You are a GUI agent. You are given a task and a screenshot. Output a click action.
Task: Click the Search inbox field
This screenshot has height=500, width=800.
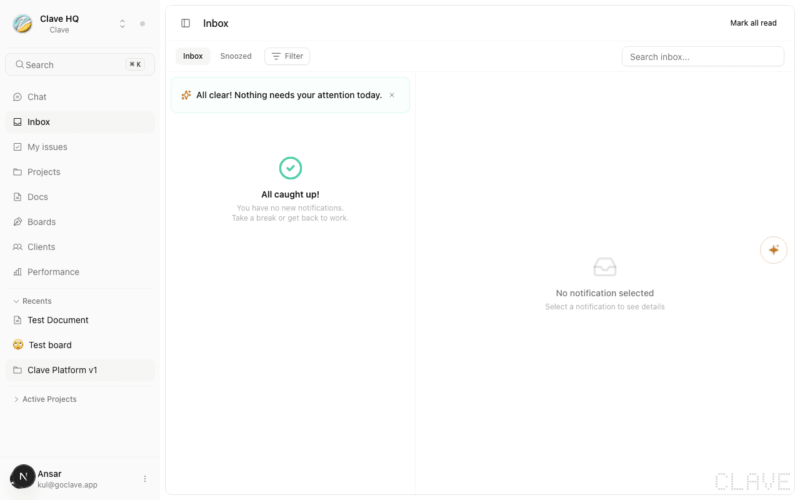click(702, 56)
